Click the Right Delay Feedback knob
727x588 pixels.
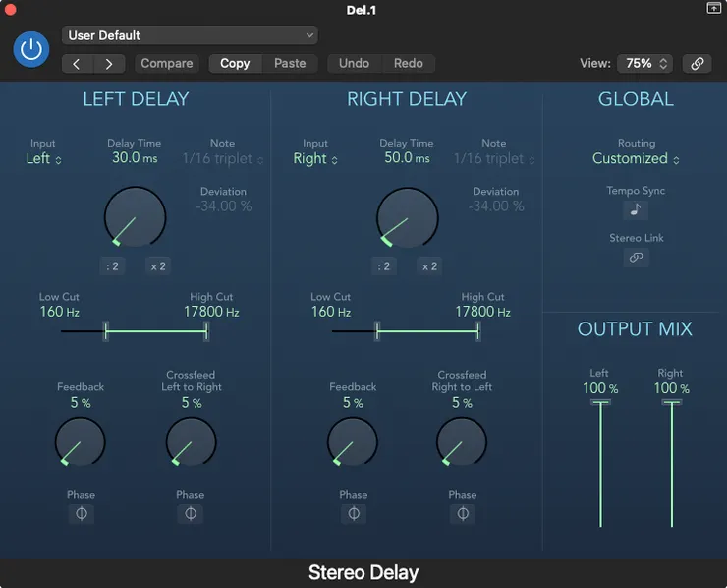[x=353, y=441]
